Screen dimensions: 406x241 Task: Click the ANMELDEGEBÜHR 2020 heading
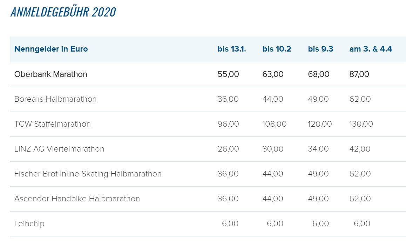pyautogui.click(x=63, y=12)
